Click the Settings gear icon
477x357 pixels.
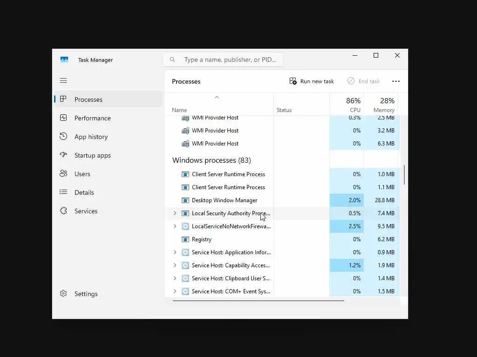pos(63,294)
